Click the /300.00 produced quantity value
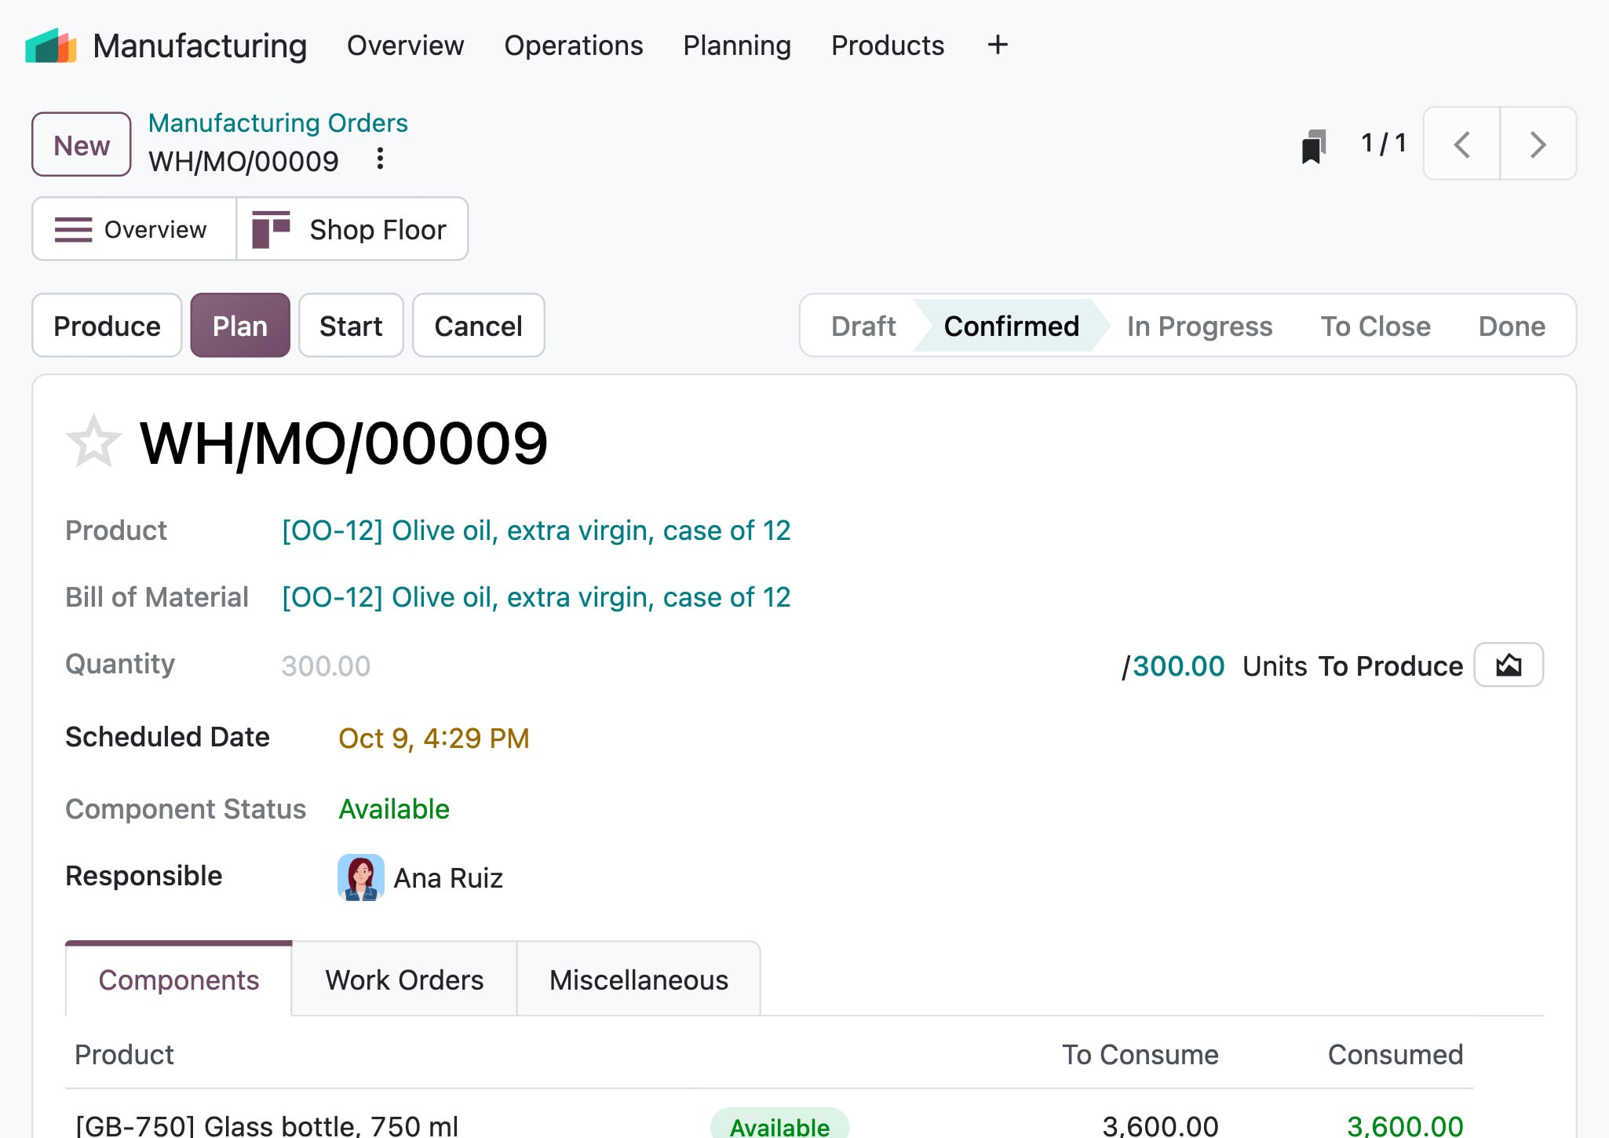 1173,666
